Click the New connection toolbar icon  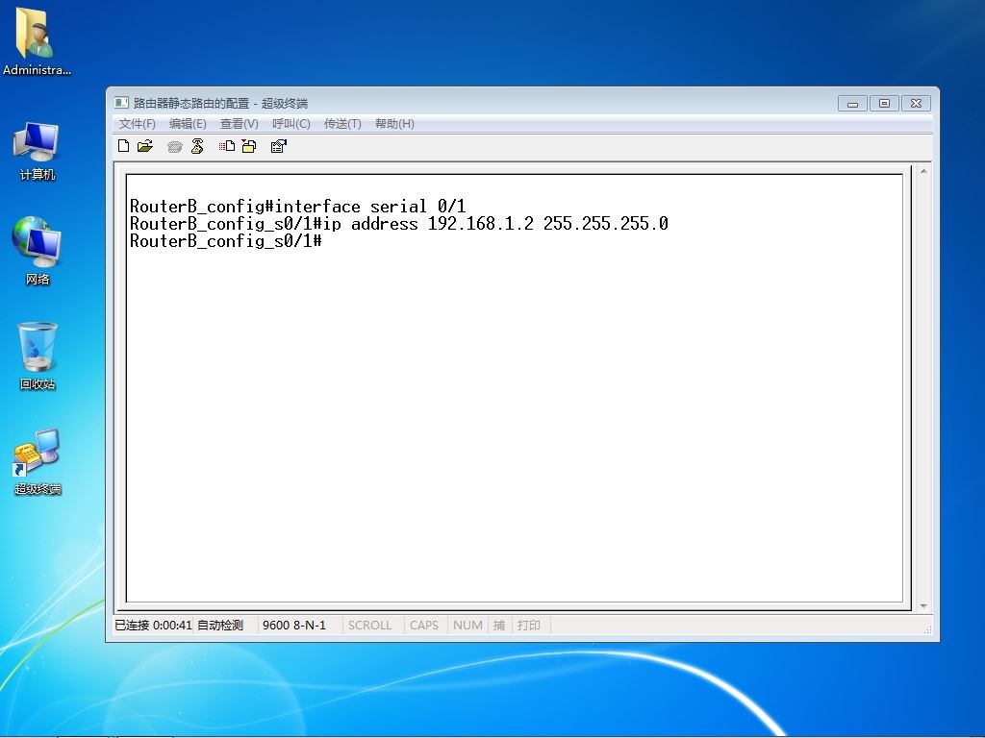(x=124, y=146)
